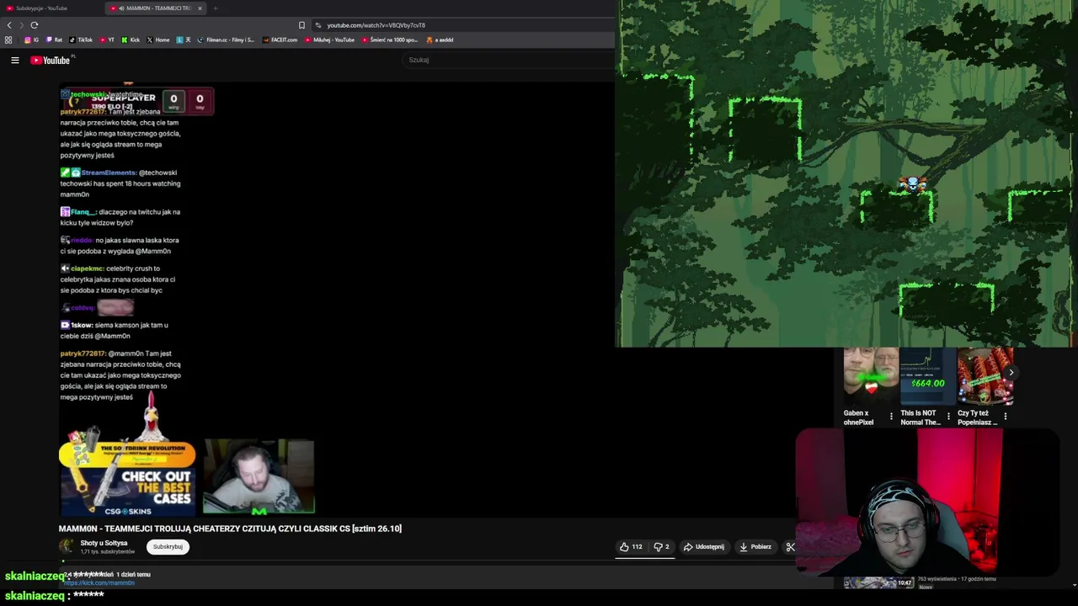
Task: Dislike the video with thumbs down
Action: (662, 547)
